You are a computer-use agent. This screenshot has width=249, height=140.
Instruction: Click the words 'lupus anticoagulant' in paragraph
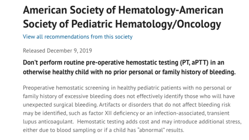tap(48, 122)
